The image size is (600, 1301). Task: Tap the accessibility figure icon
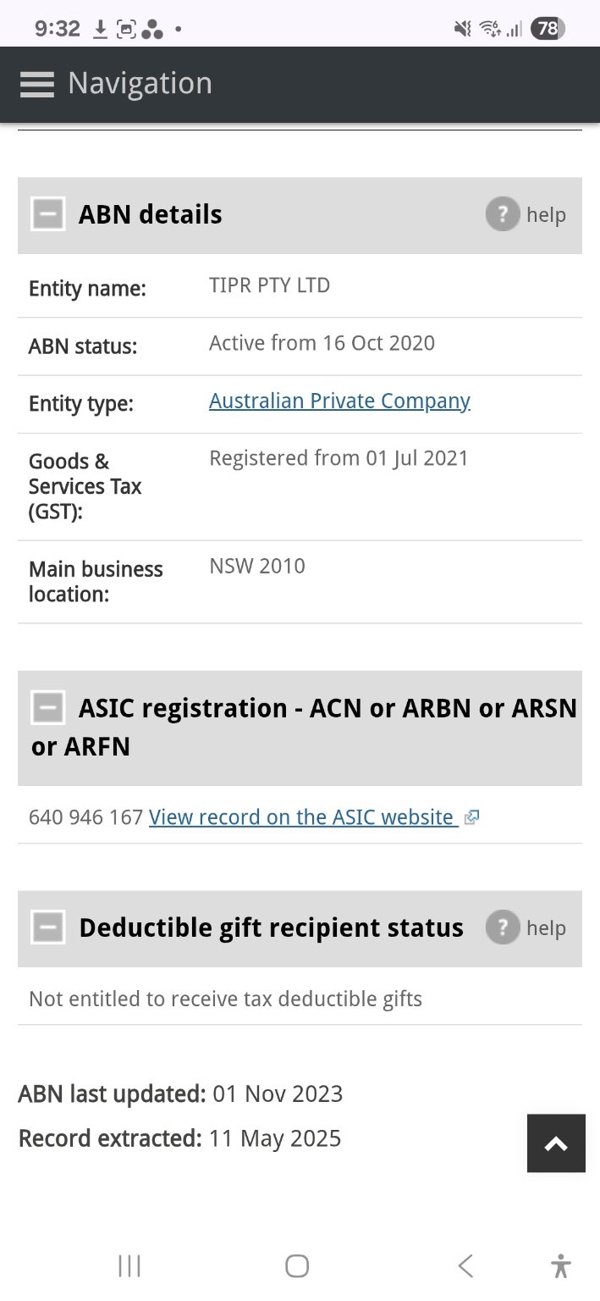(560, 1266)
